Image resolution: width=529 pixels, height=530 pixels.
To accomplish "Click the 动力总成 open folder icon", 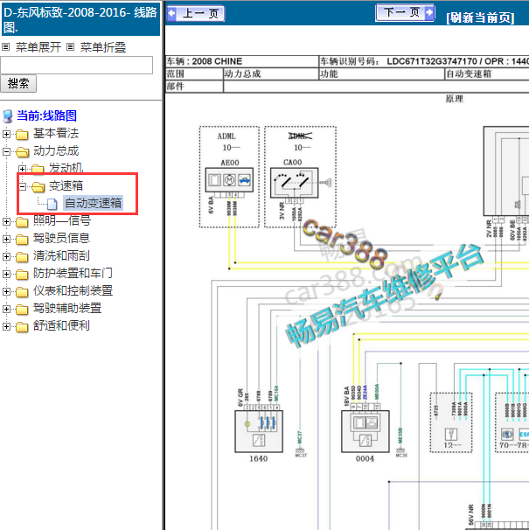I will coord(23,152).
